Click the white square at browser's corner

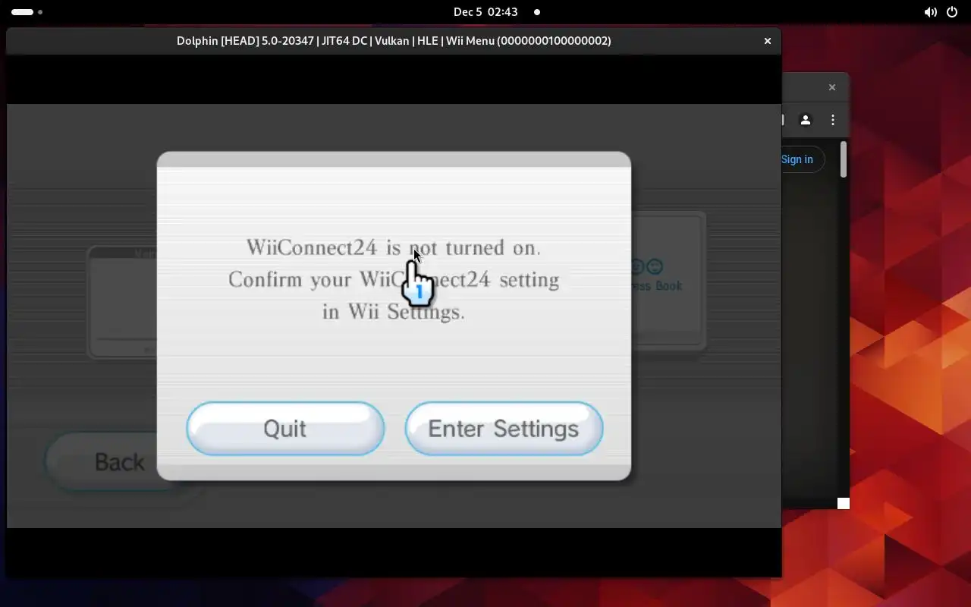844,503
